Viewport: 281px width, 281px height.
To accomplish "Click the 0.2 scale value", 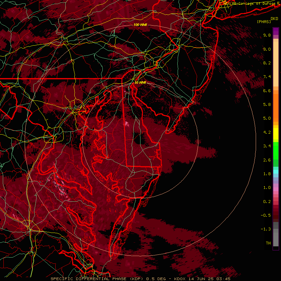I will [x=267, y=202].
